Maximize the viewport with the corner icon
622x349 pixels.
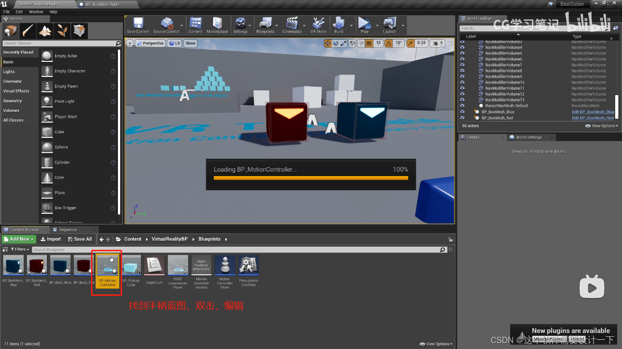[x=450, y=43]
